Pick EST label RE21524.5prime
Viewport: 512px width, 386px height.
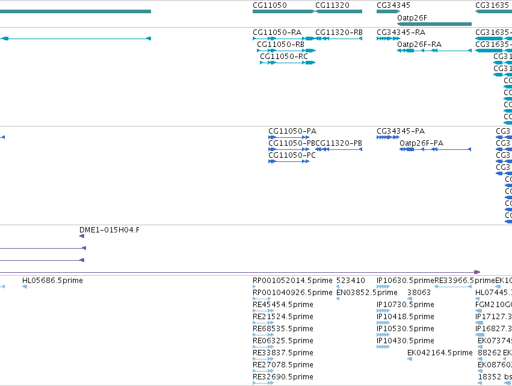coord(283,317)
